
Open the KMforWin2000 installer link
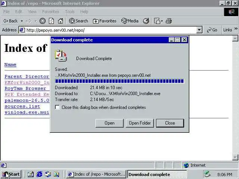[x=27, y=82]
